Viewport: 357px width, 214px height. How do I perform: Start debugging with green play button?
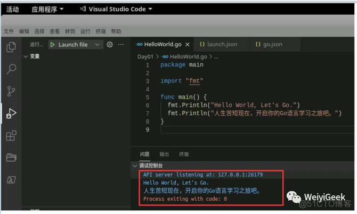click(x=53, y=45)
